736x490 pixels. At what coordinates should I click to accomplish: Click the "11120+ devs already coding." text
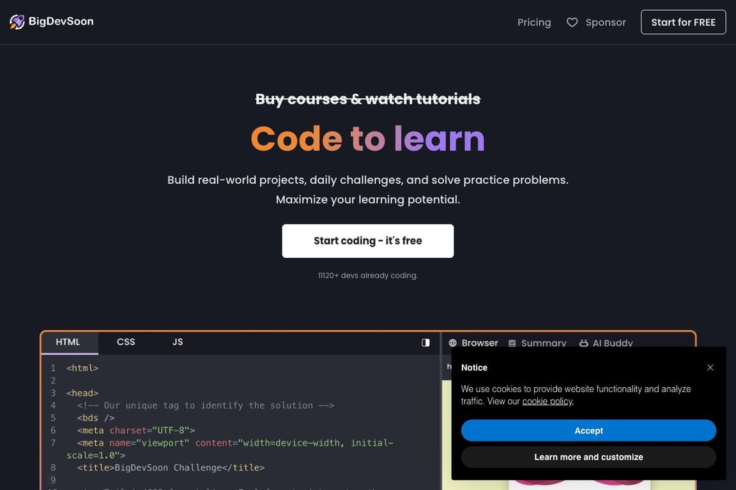tap(367, 276)
